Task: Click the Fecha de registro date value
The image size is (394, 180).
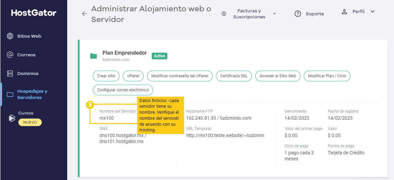Action: (340, 118)
